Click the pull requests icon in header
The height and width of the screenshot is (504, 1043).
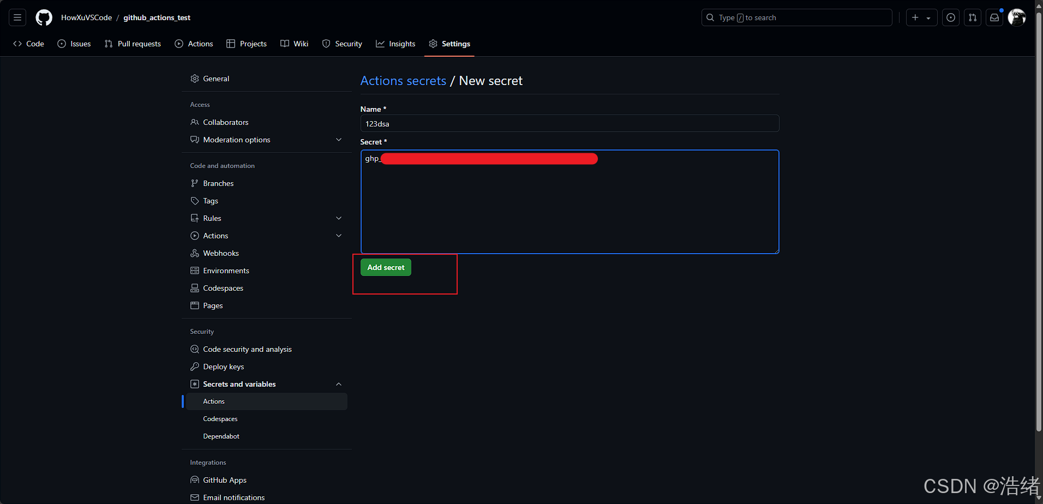(973, 17)
